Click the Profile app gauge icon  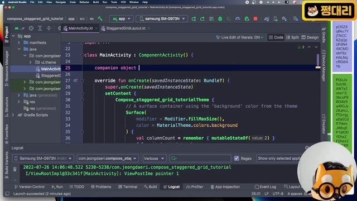pyautogui.click(x=238, y=19)
